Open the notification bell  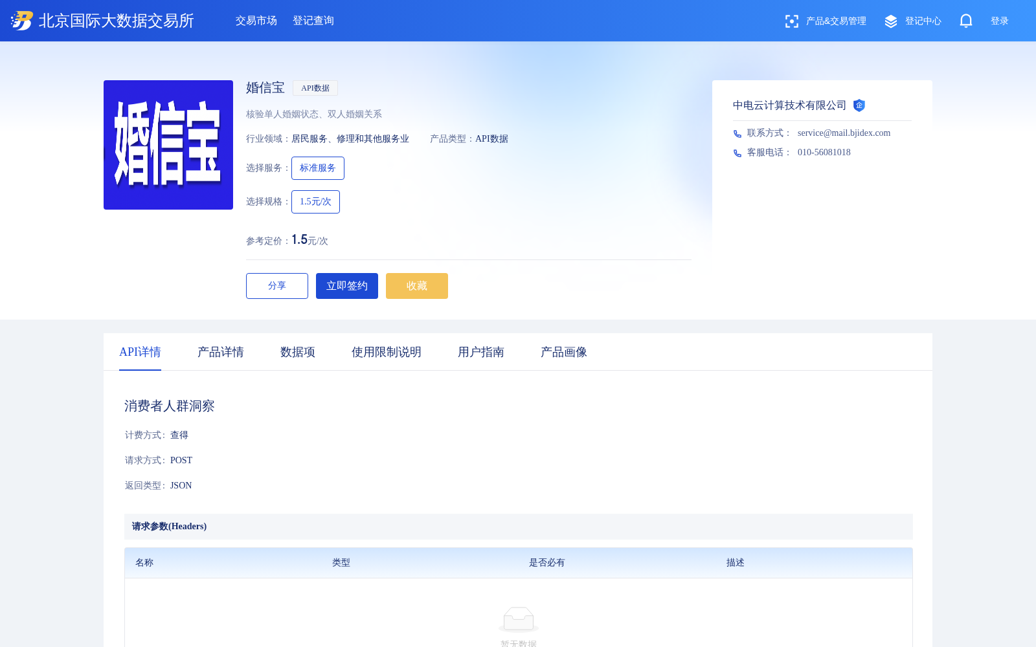(966, 21)
